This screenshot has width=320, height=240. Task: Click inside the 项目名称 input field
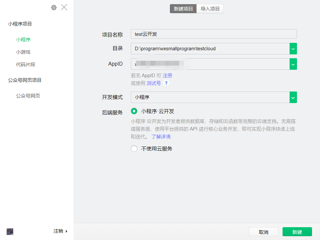[214, 34]
